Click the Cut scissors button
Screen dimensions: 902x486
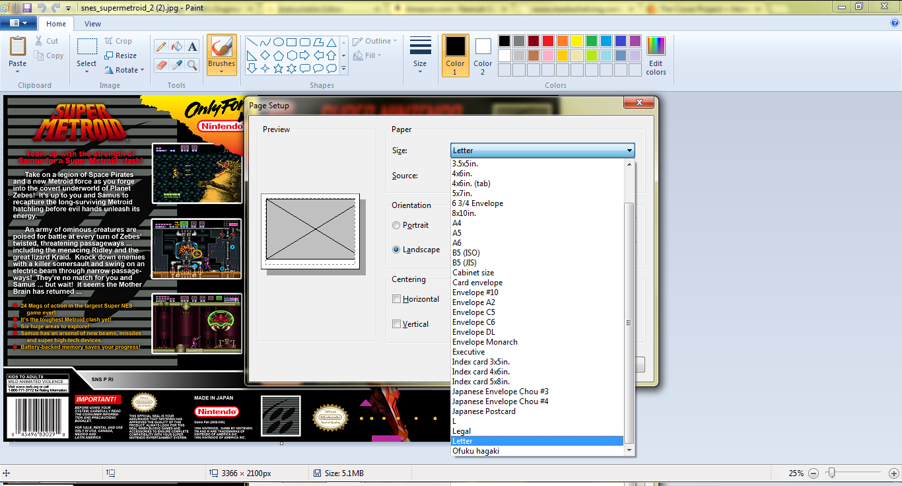pyautogui.click(x=46, y=41)
